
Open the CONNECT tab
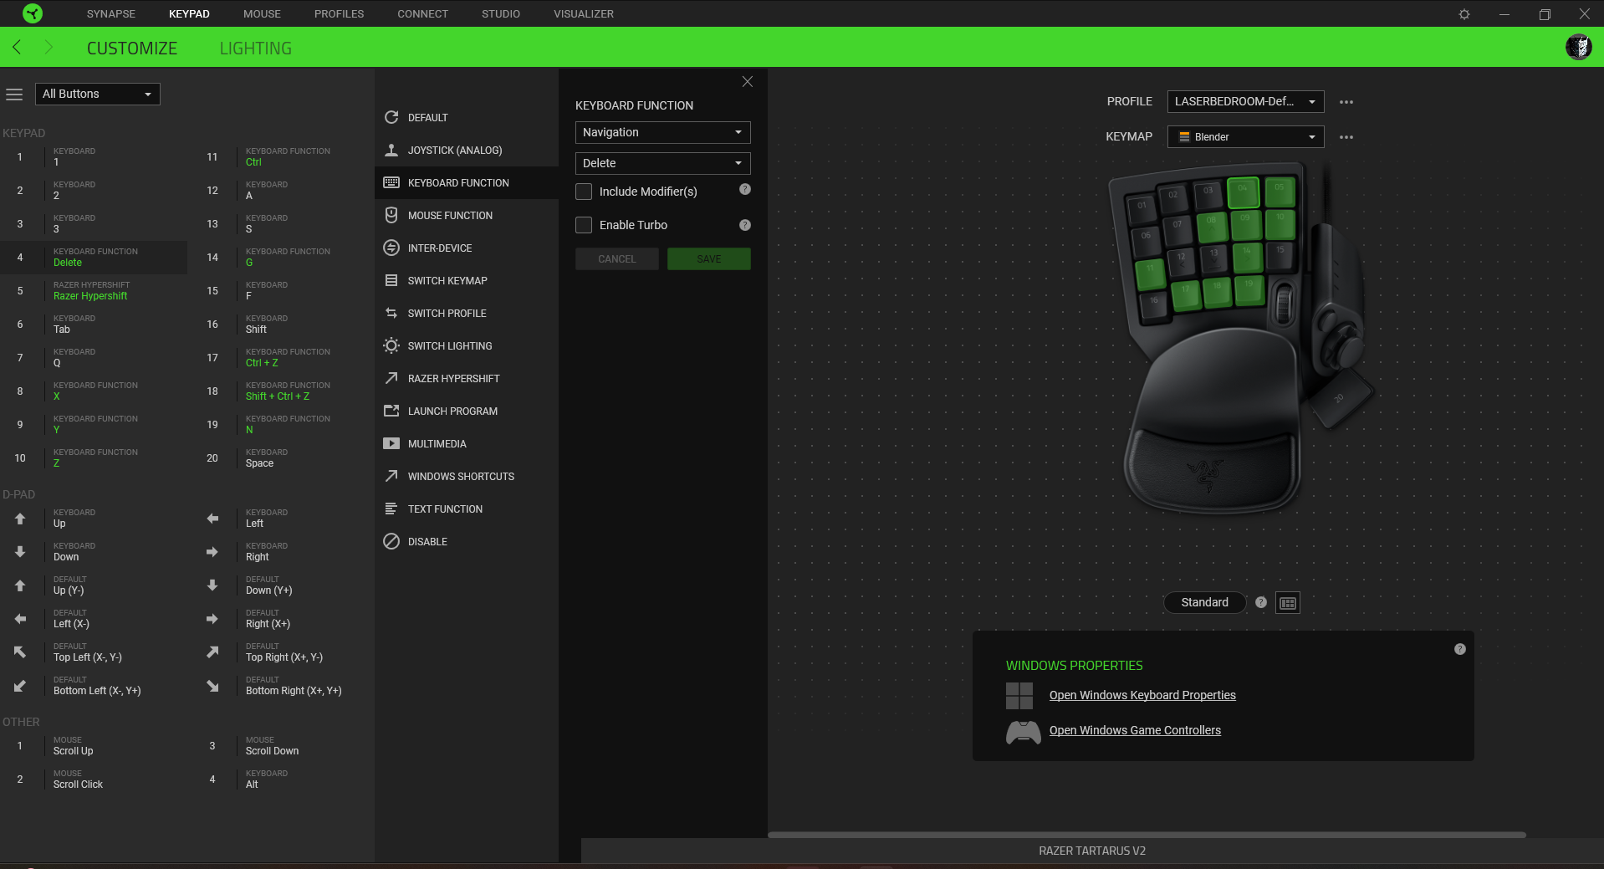422,13
